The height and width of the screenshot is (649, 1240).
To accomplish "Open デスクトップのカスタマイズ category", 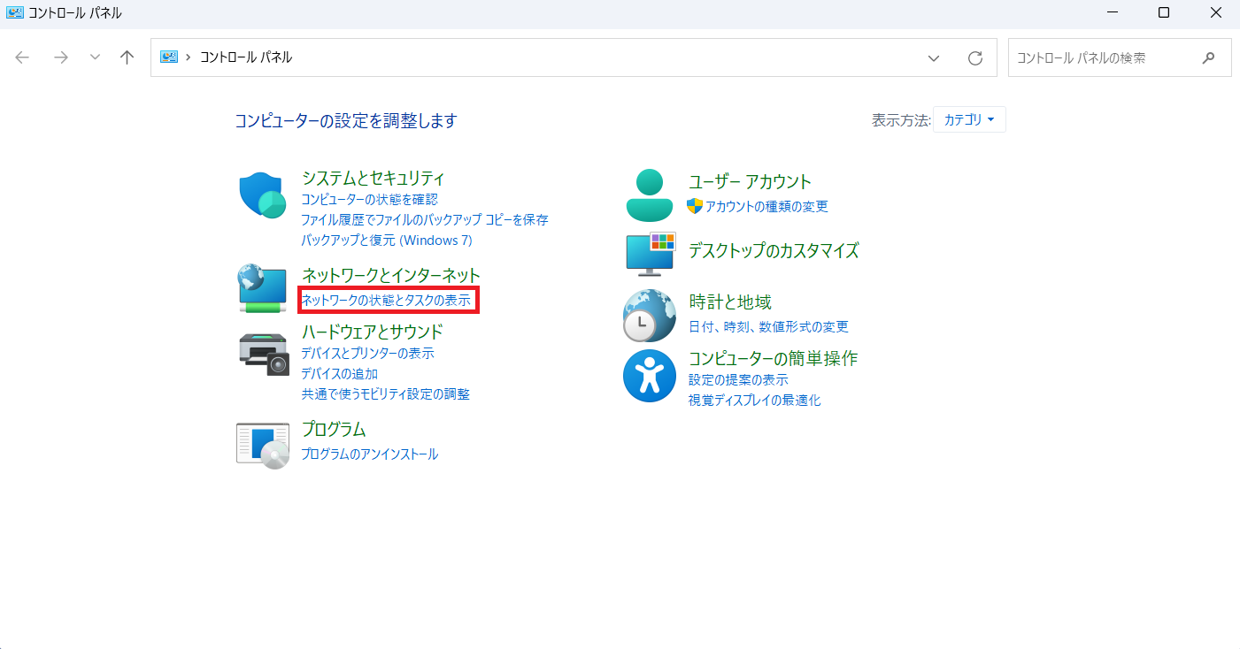I will pyautogui.click(x=774, y=251).
